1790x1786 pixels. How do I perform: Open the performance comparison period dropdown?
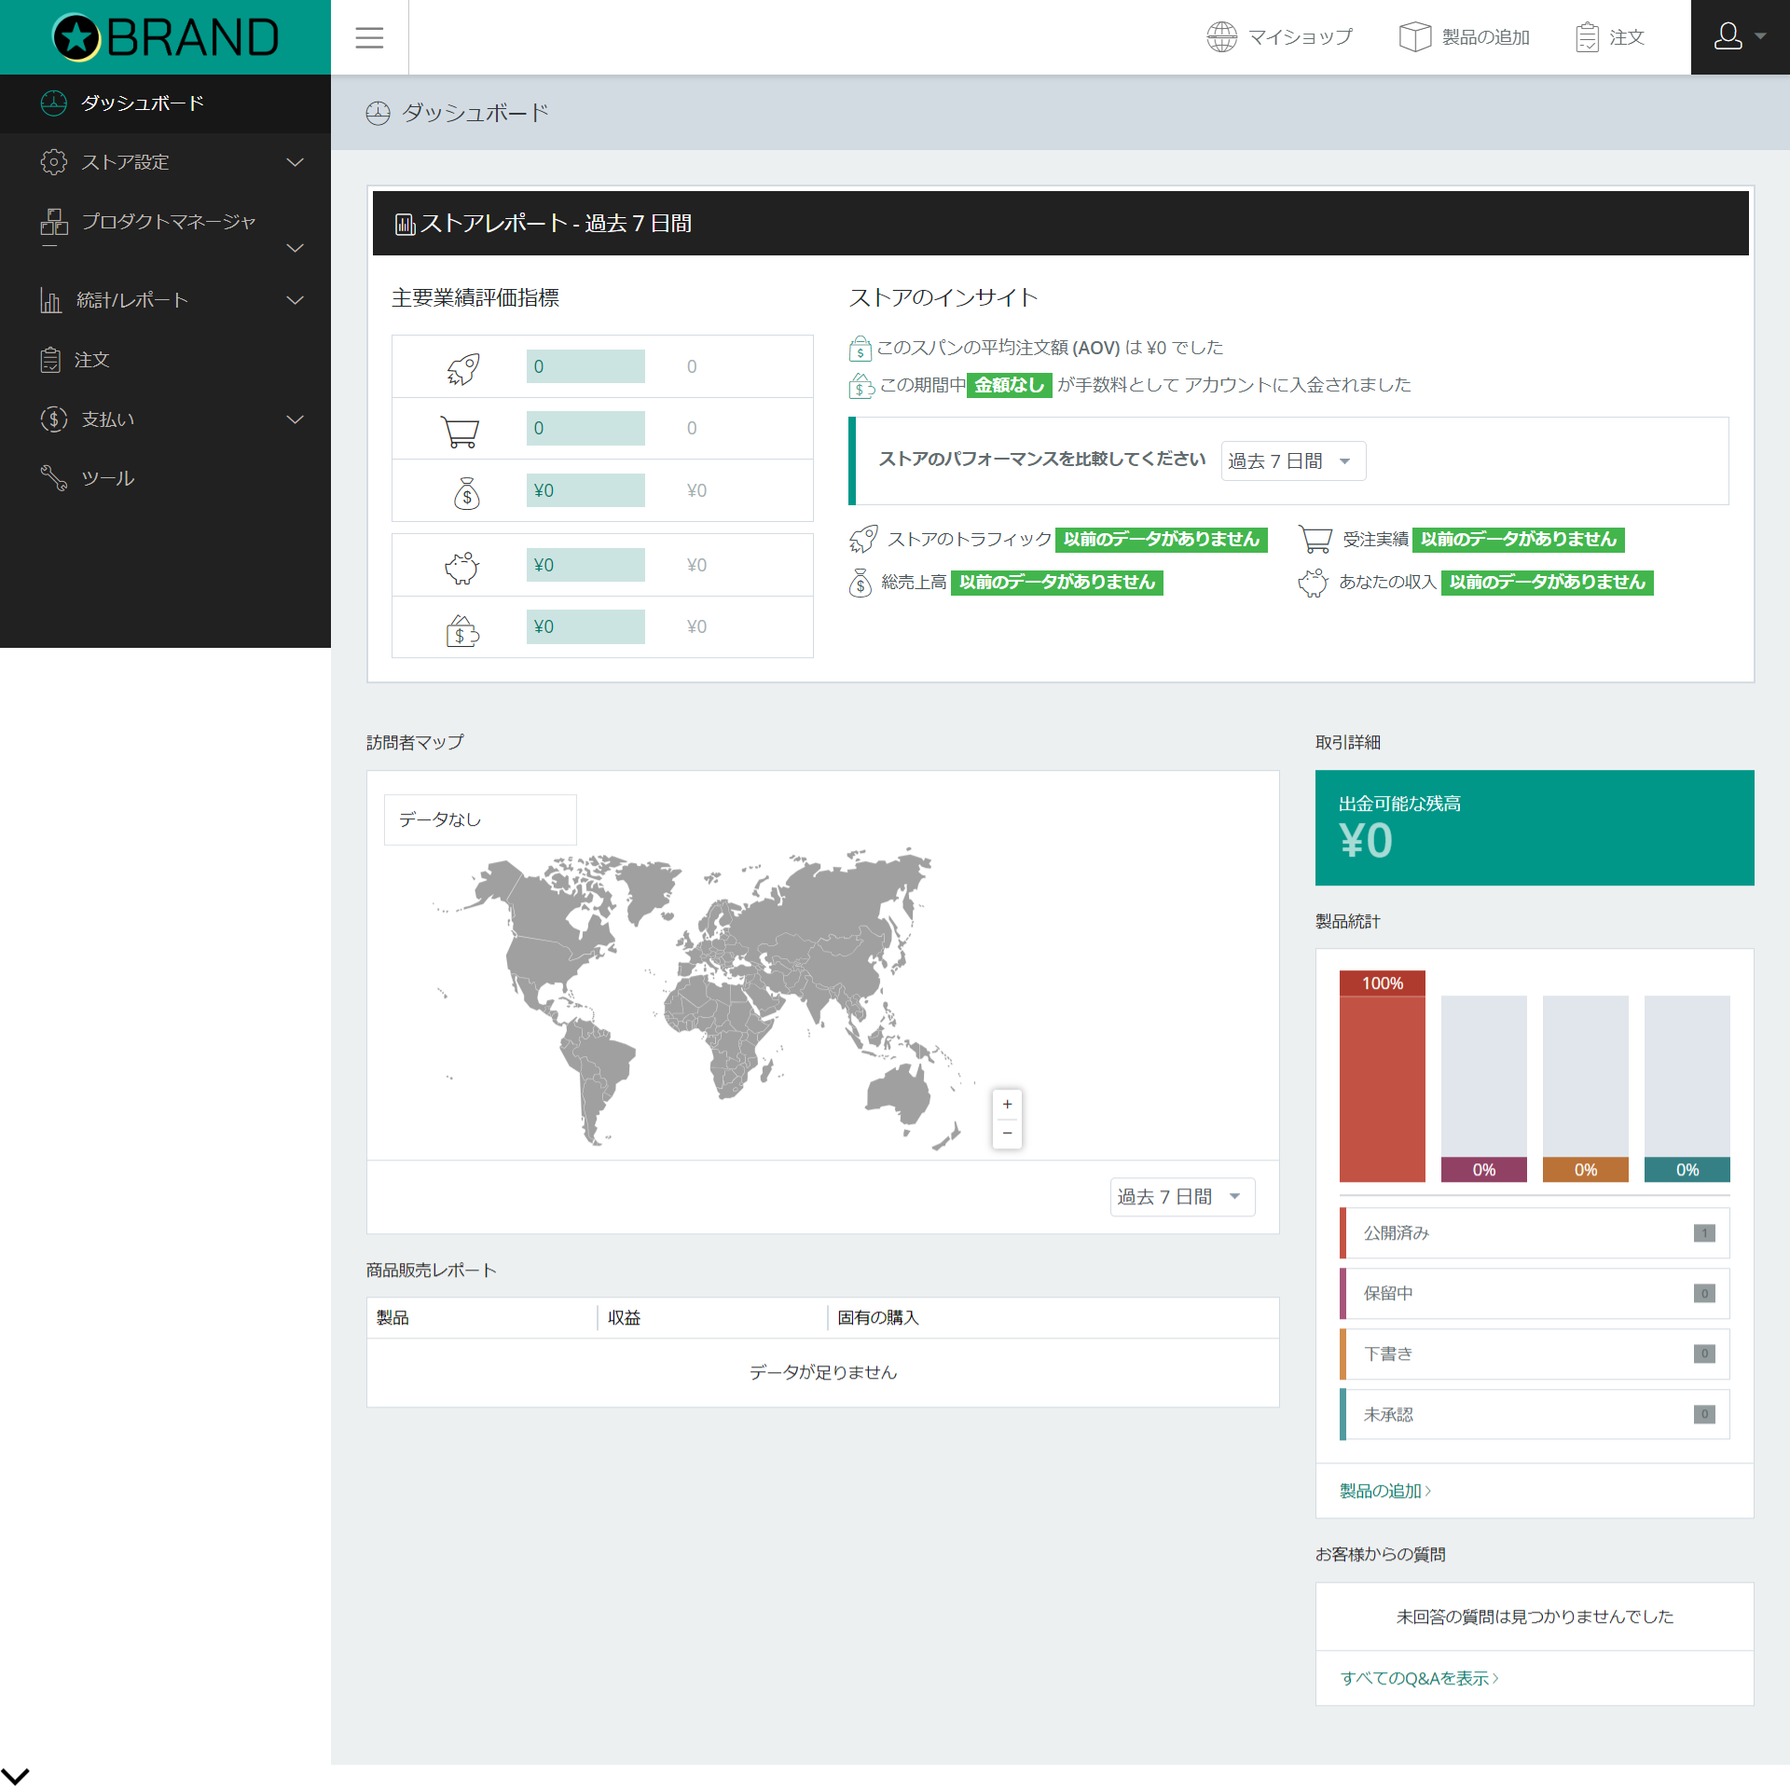coord(1292,460)
